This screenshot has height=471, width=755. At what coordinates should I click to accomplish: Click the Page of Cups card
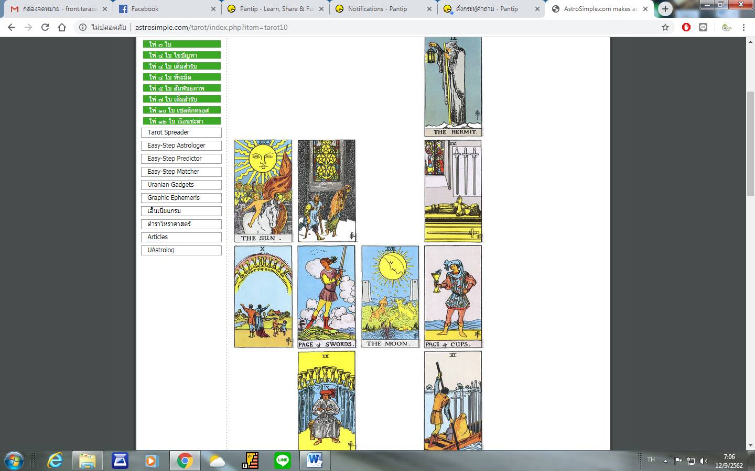(x=453, y=297)
